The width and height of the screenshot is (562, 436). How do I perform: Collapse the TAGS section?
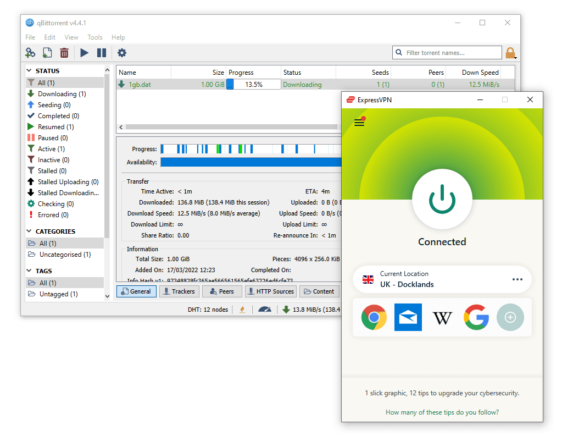coord(29,271)
